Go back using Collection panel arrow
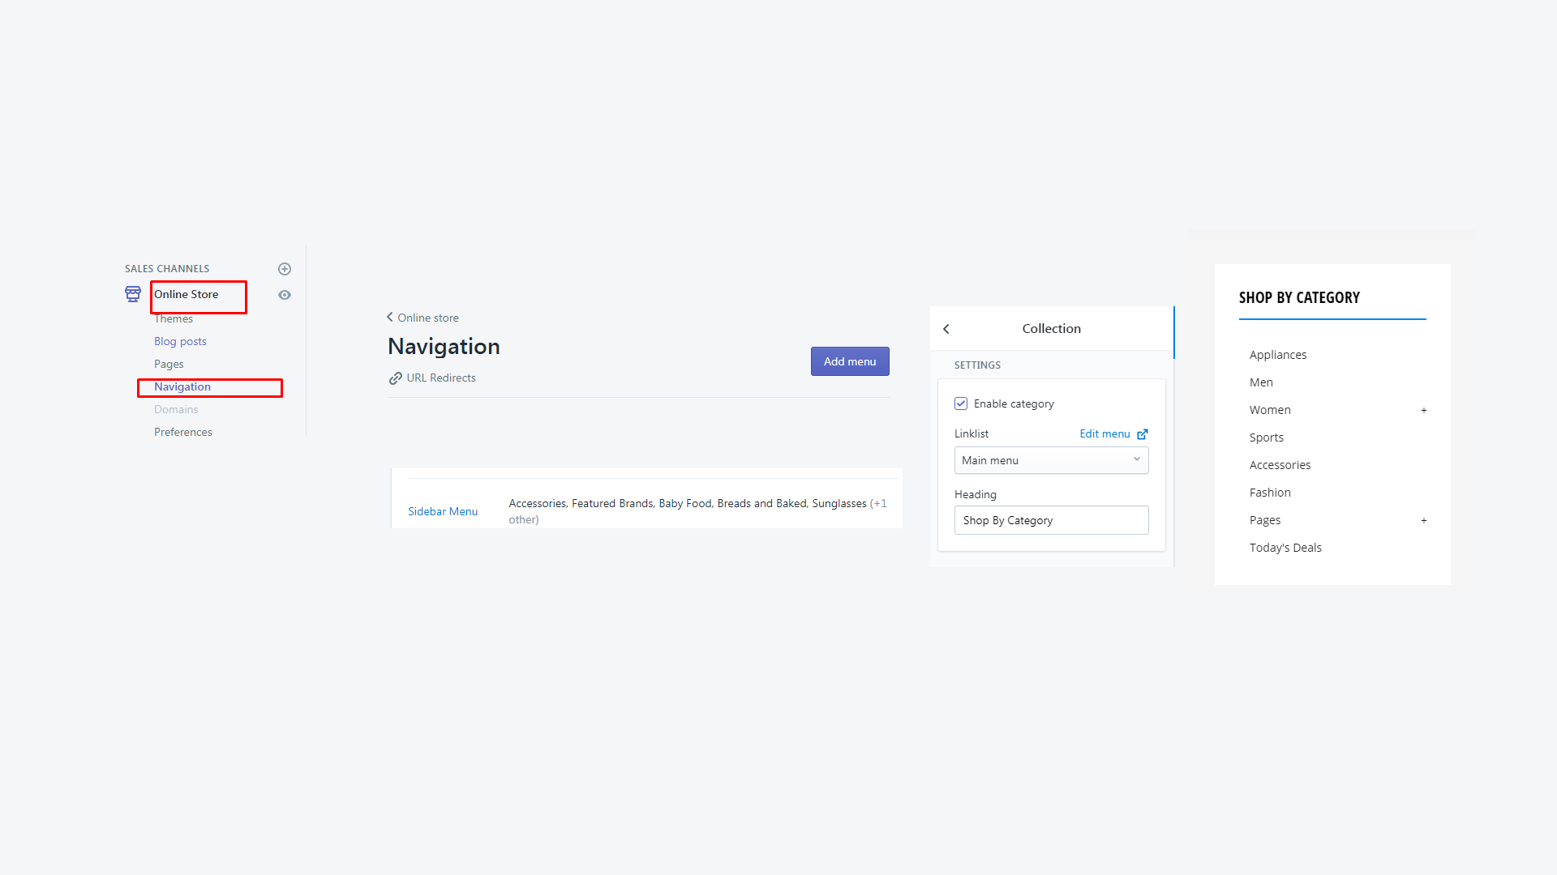The width and height of the screenshot is (1557, 875). pyautogui.click(x=946, y=329)
